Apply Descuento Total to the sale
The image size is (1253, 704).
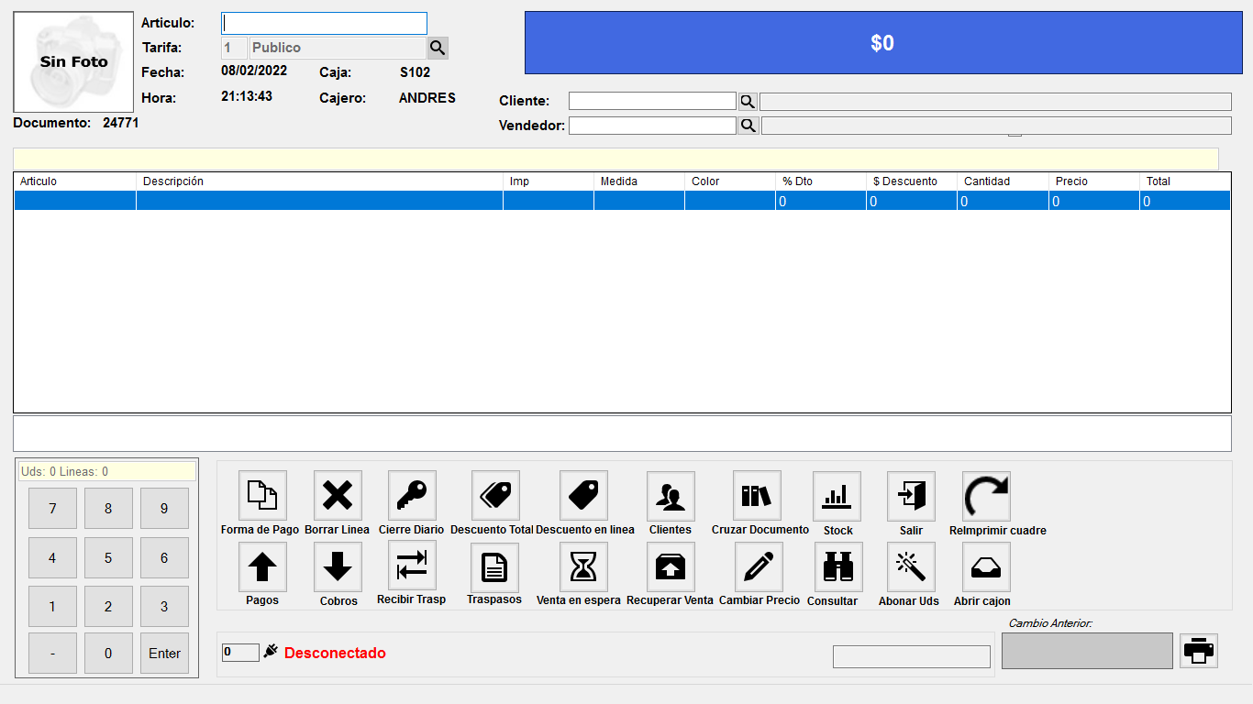tap(495, 495)
